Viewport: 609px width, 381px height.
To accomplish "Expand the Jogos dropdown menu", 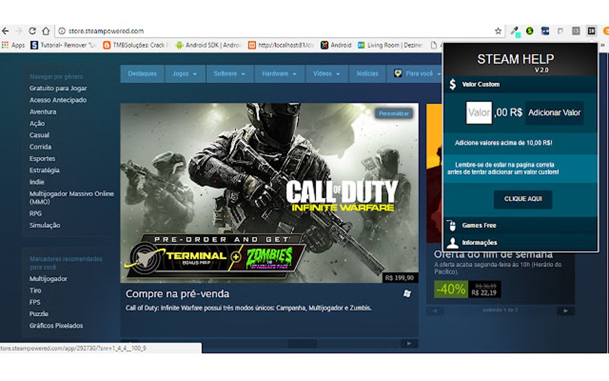I will pos(185,73).
